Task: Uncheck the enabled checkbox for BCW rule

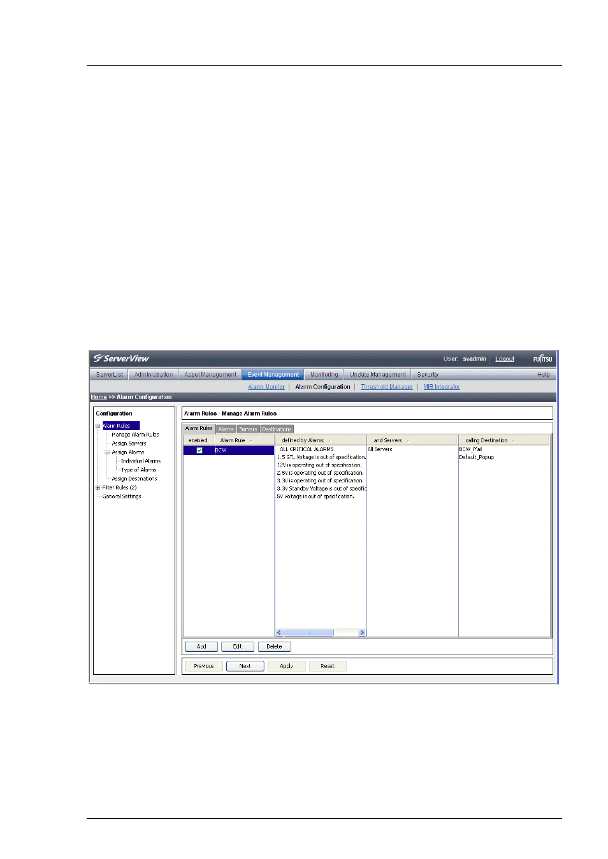Action: (x=199, y=451)
